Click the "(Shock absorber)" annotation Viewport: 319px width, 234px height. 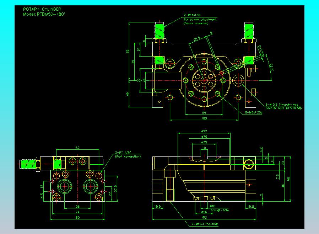[x=196, y=23]
